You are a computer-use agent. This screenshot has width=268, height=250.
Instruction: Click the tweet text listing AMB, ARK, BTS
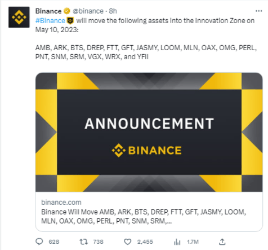point(146,52)
